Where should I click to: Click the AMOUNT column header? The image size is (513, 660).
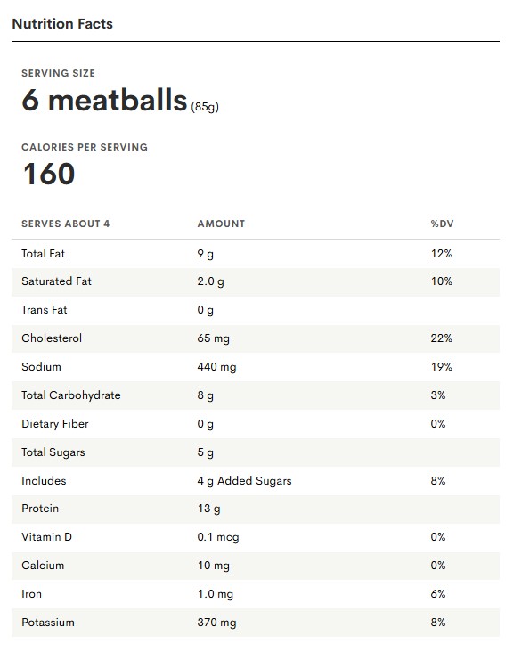click(x=221, y=224)
